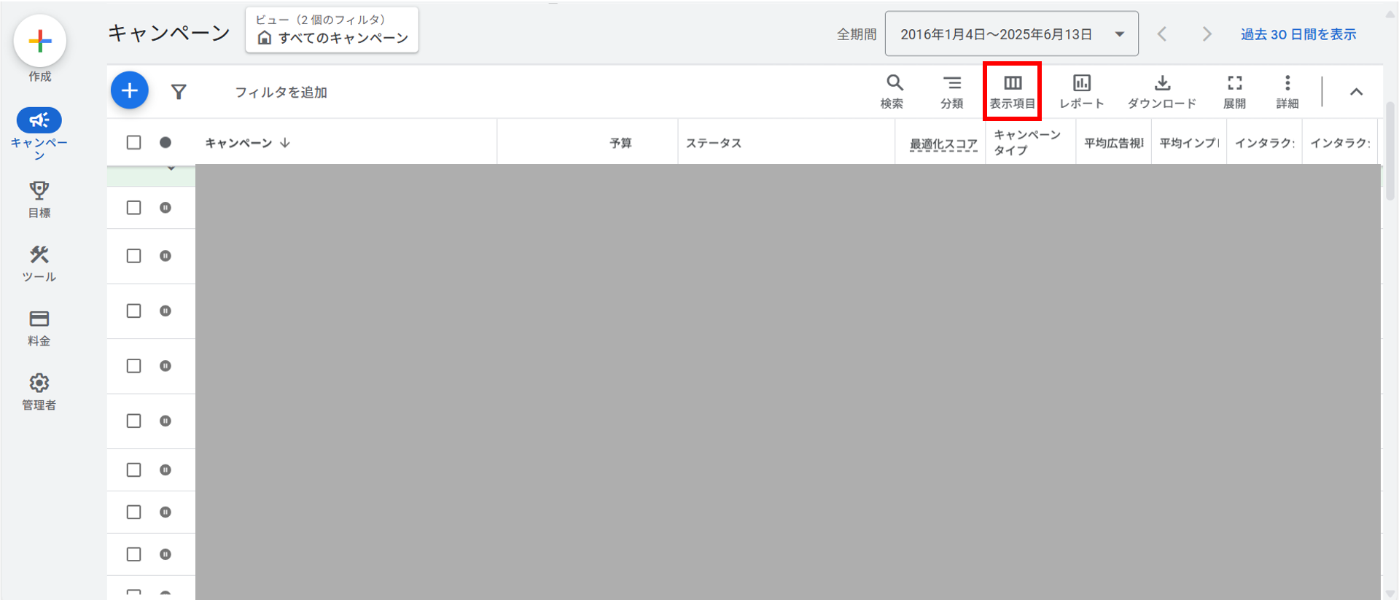This screenshot has height=600, width=1399.
Task: Click the page title キャンペーン
Action: tap(169, 33)
